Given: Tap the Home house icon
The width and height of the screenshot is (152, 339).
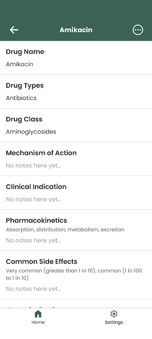Looking at the screenshot, I should (x=38, y=314).
